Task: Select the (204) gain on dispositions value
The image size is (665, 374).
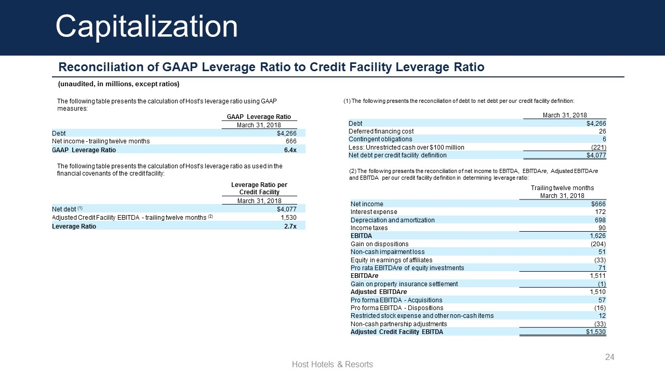Action: point(599,244)
